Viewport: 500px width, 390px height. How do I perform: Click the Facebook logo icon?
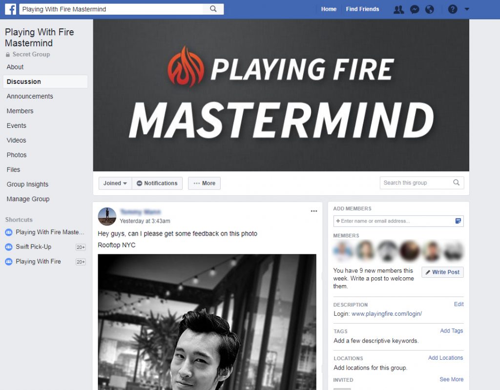click(x=11, y=9)
